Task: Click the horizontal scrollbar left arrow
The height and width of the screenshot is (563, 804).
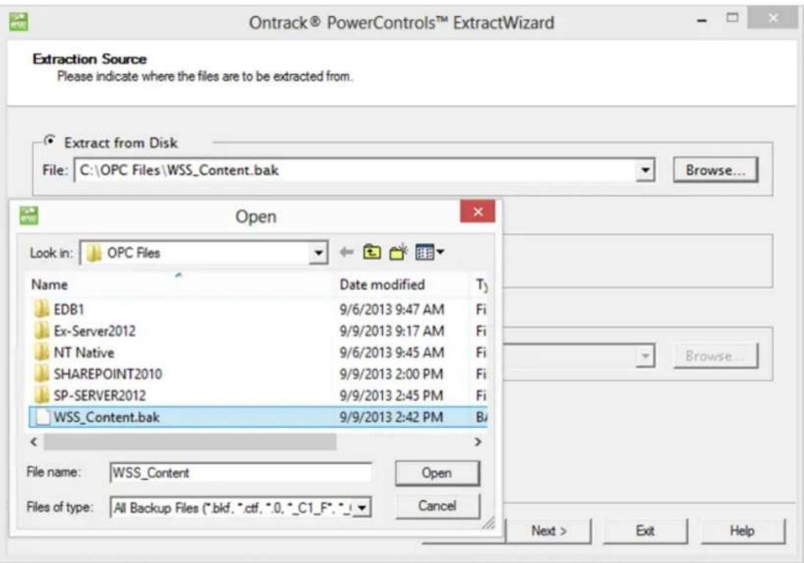Action: pos(34,441)
